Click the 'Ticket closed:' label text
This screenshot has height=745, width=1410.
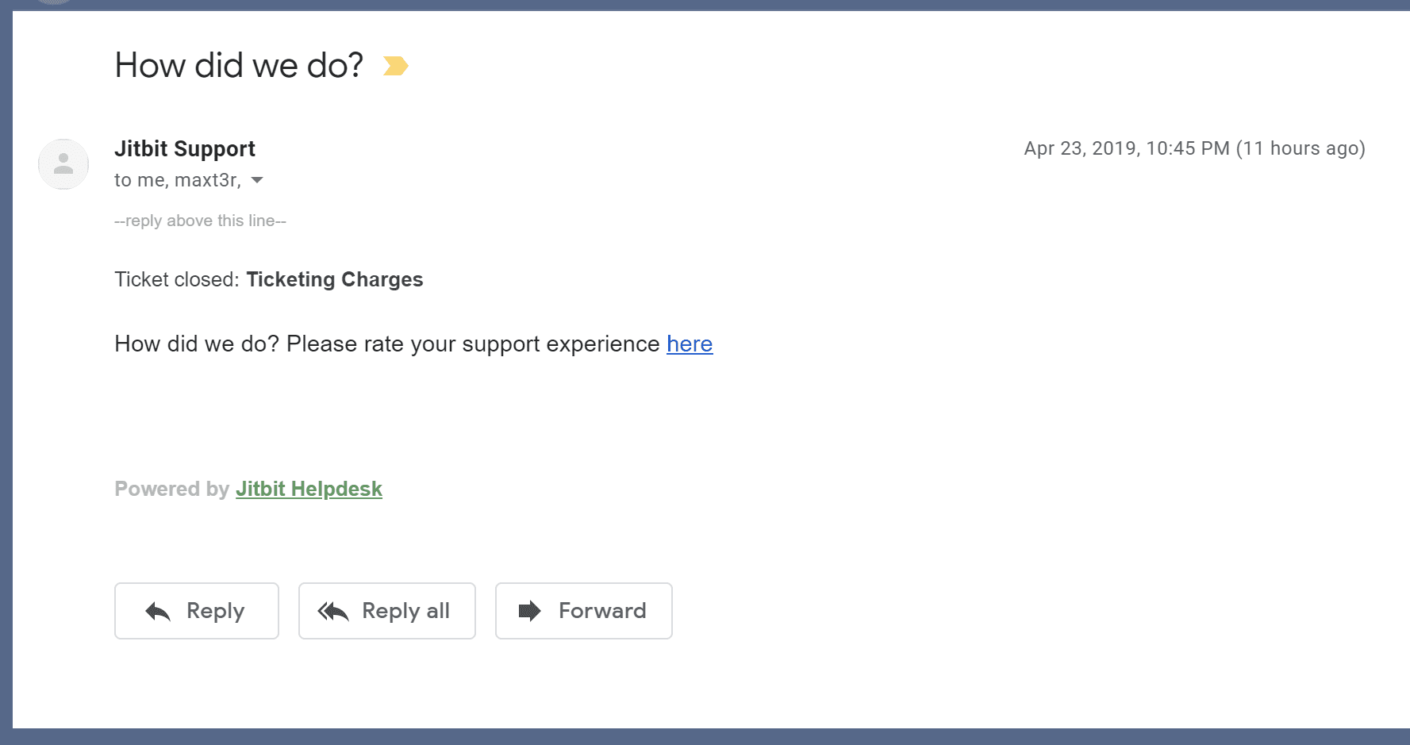176,279
